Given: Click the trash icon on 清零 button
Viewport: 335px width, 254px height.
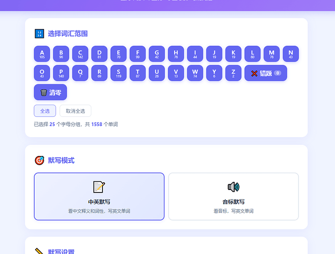Looking at the screenshot, I should point(44,92).
